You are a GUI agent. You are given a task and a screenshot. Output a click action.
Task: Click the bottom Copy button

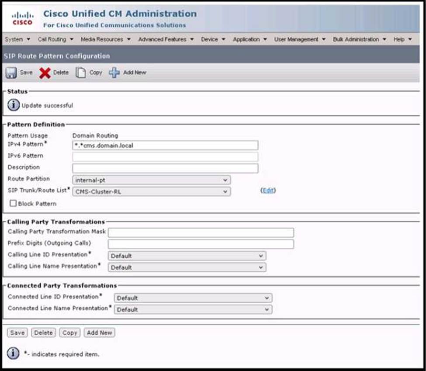[x=70, y=333]
